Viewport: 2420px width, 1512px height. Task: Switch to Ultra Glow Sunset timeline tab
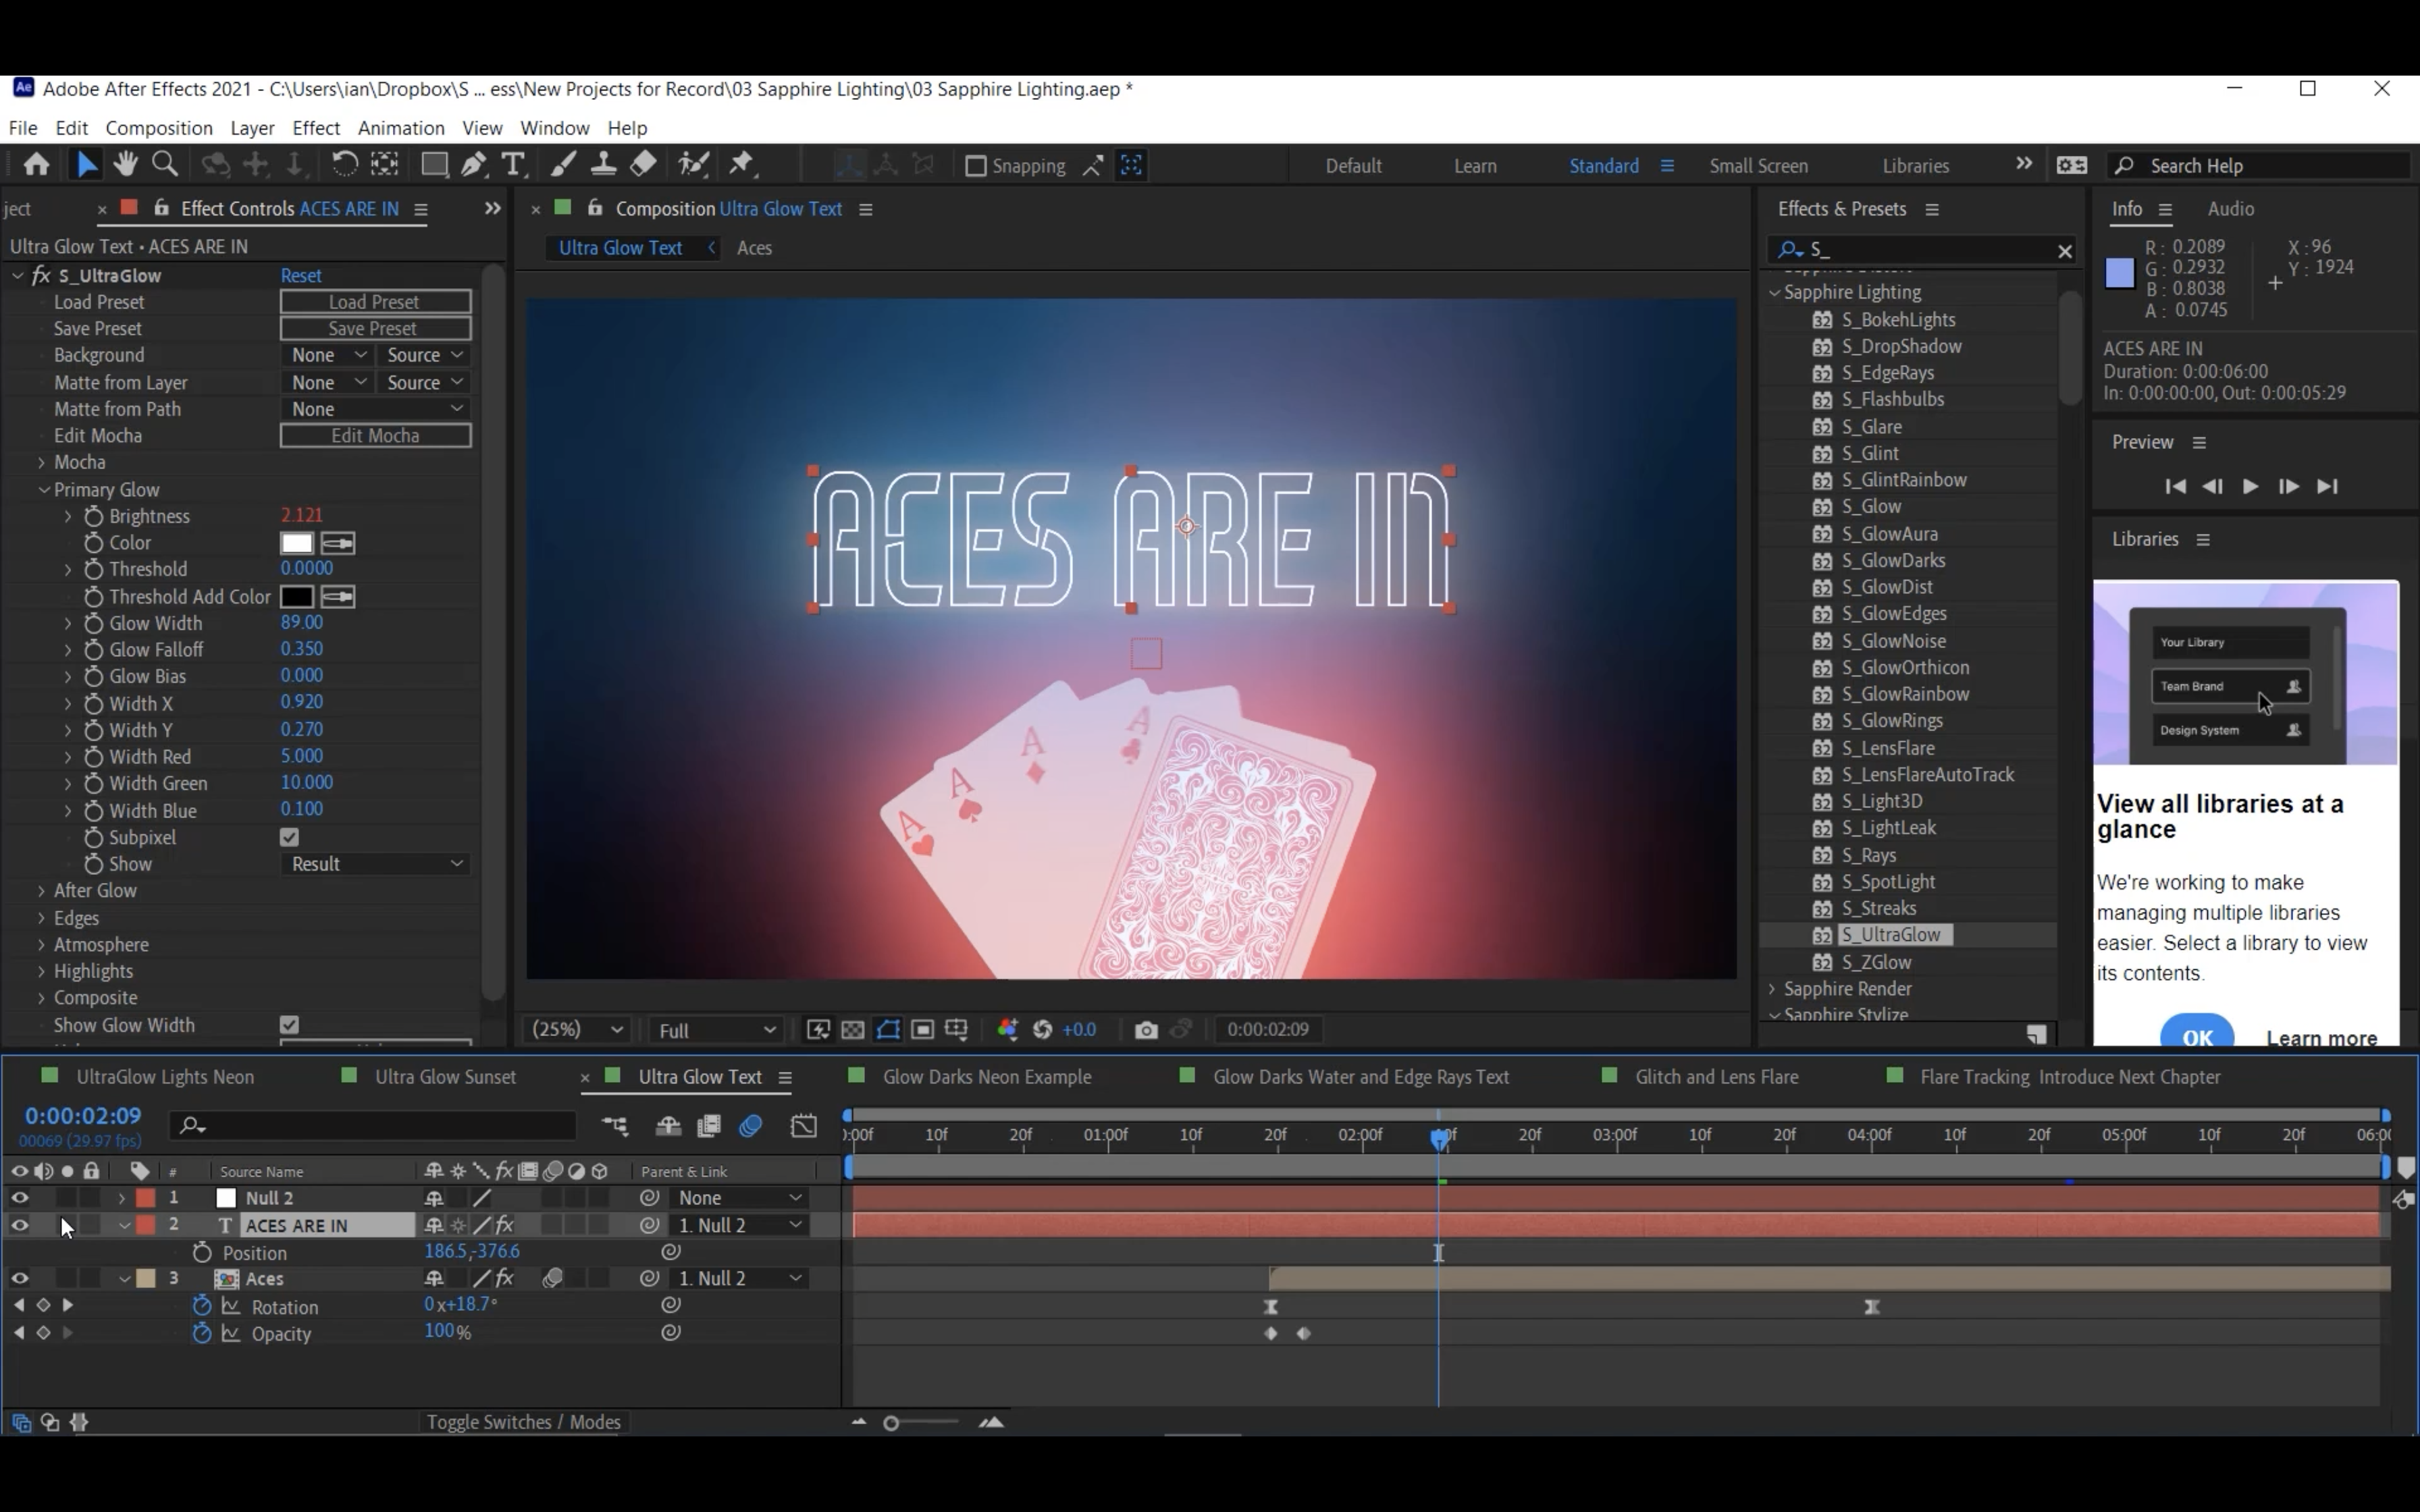445,1077
